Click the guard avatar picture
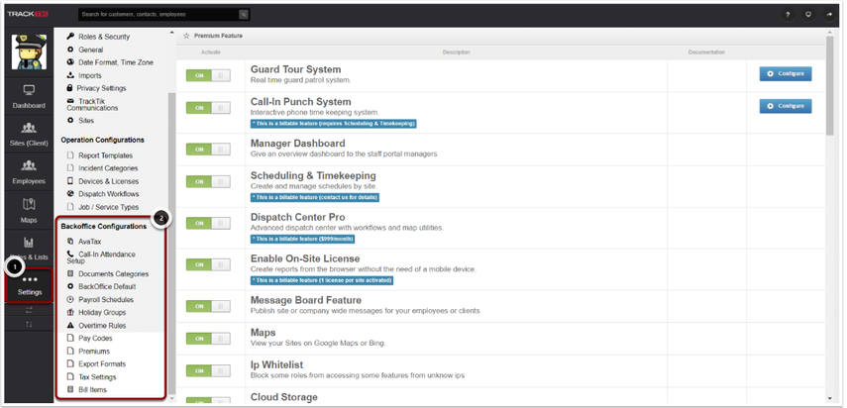This screenshot has width=847, height=408. [29, 52]
